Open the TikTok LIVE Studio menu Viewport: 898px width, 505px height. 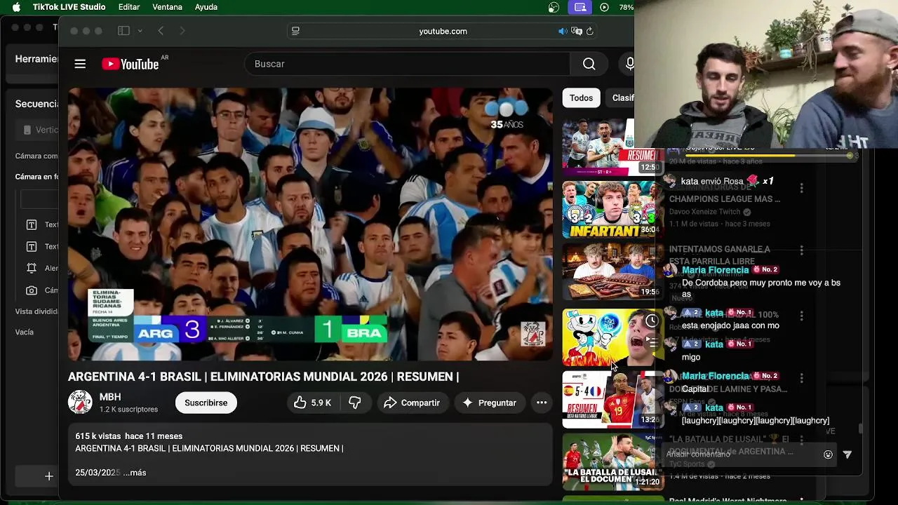(69, 7)
